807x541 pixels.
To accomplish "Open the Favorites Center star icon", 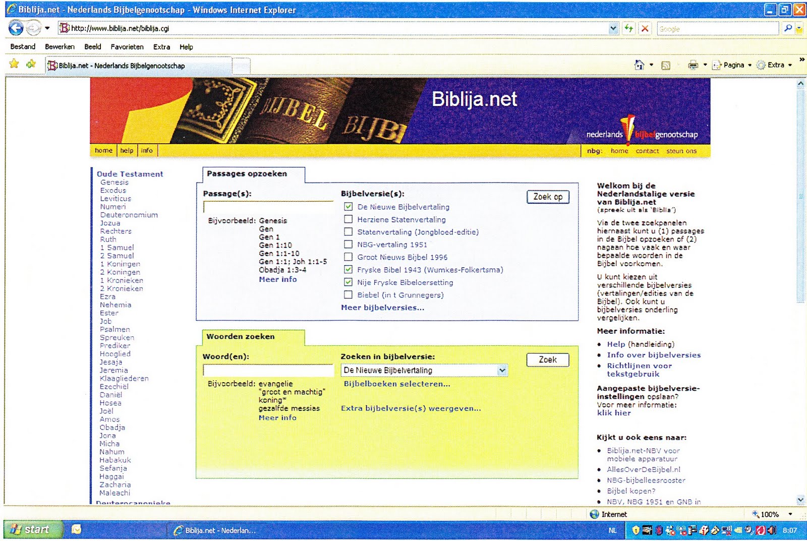I will (14, 64).
